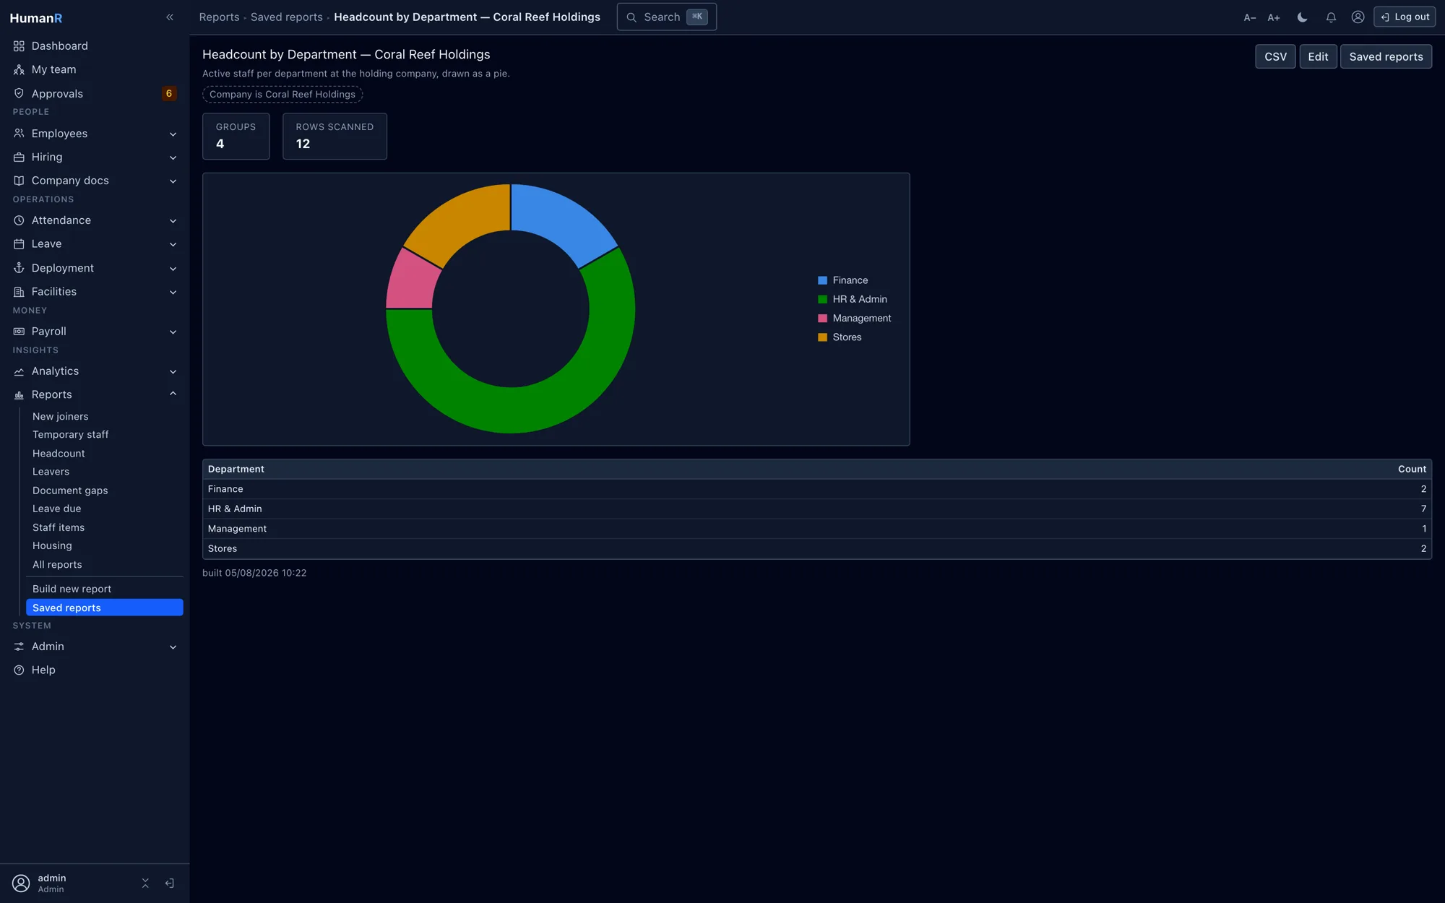Open New joiners report
This screenshot has height=903, width=1445.
(60, 417)
